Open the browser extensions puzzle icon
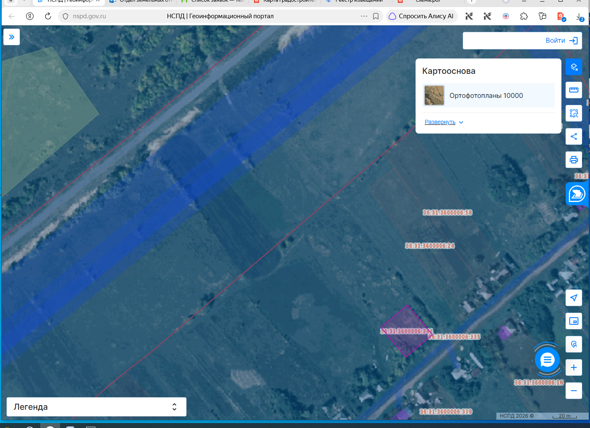The height and width of the screenshot is (428, 590). [524, 16]
